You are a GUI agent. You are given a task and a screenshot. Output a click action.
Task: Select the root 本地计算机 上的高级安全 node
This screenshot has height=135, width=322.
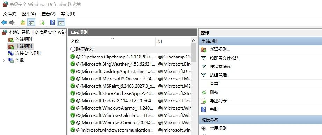click(x=37, y=32)
